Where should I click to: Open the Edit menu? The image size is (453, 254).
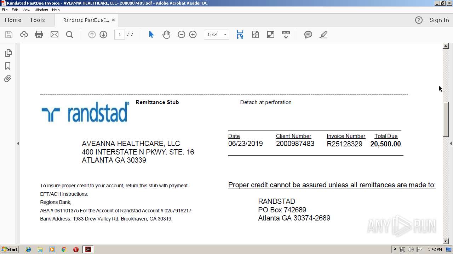(x=15, y=10)
